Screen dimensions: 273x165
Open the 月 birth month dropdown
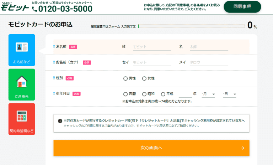pos(208,94)
